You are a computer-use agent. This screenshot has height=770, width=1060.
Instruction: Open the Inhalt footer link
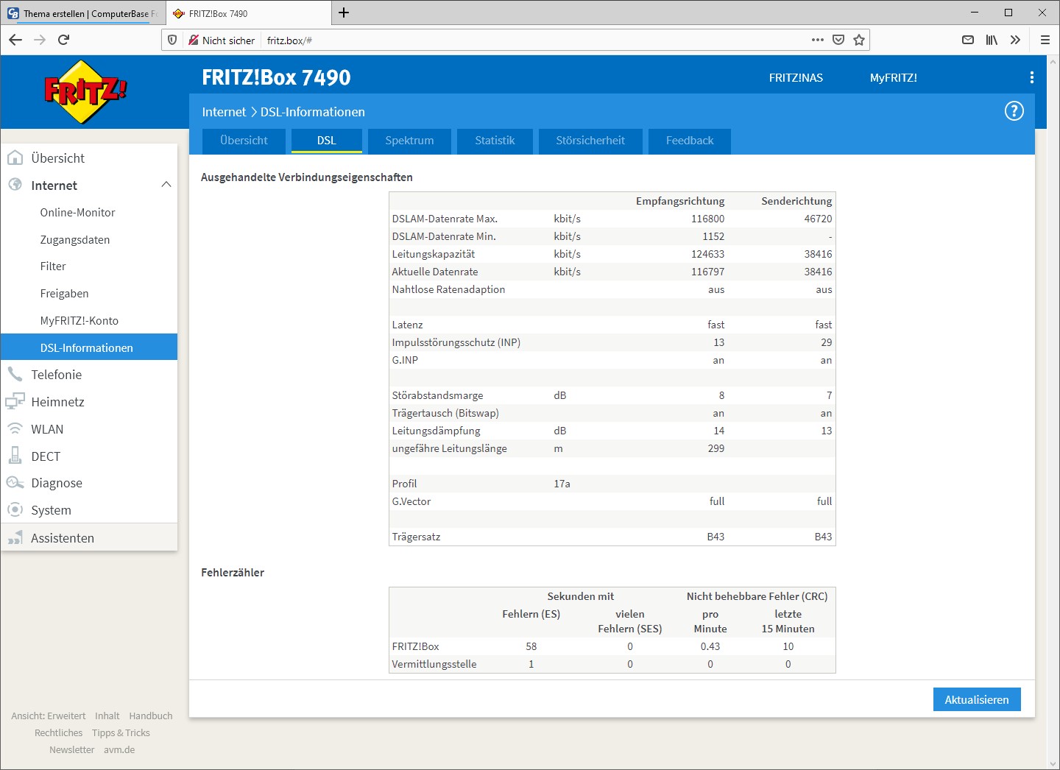pos(107,716)
